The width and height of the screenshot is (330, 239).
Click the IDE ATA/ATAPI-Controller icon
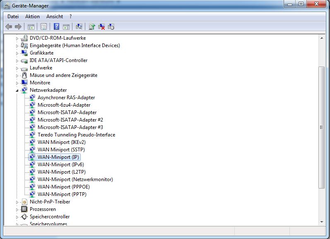(x=24, y=61)
